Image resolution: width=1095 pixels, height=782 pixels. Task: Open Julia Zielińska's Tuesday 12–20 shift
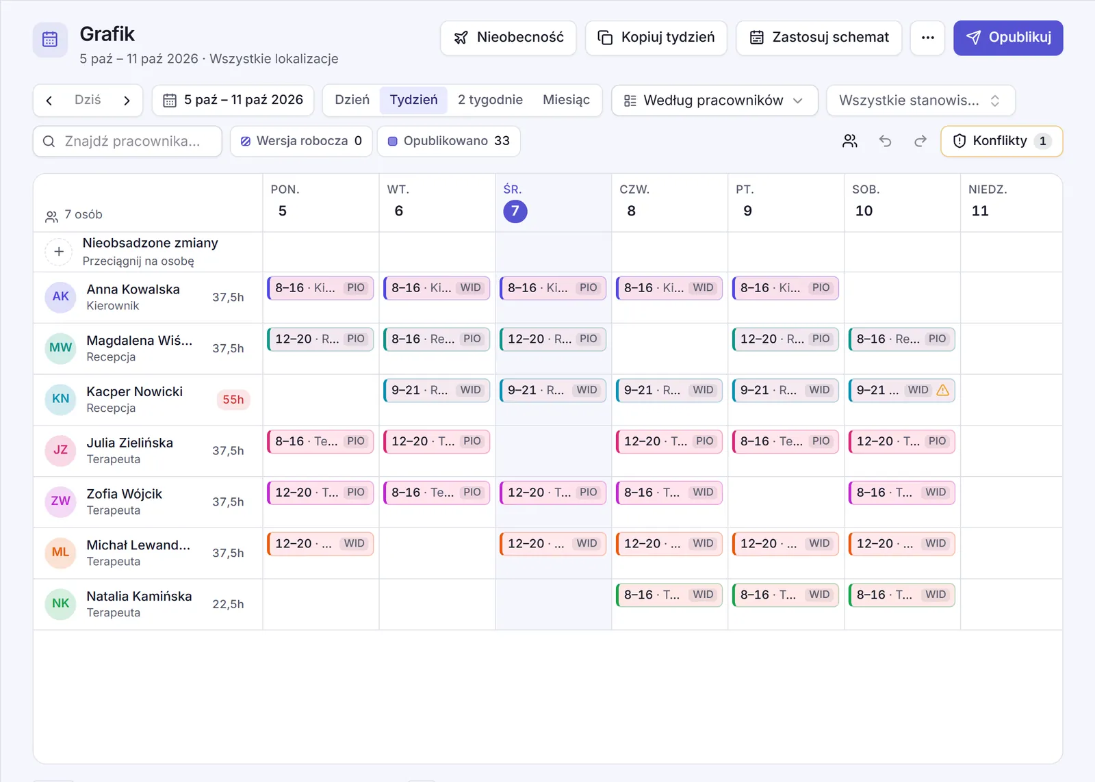click(x=437, y=441)
